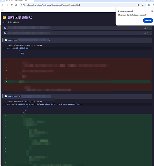Click the folder icon beside page title
Image resolution: width=154 pixels, height=166 pixels.
click(5, 18)
